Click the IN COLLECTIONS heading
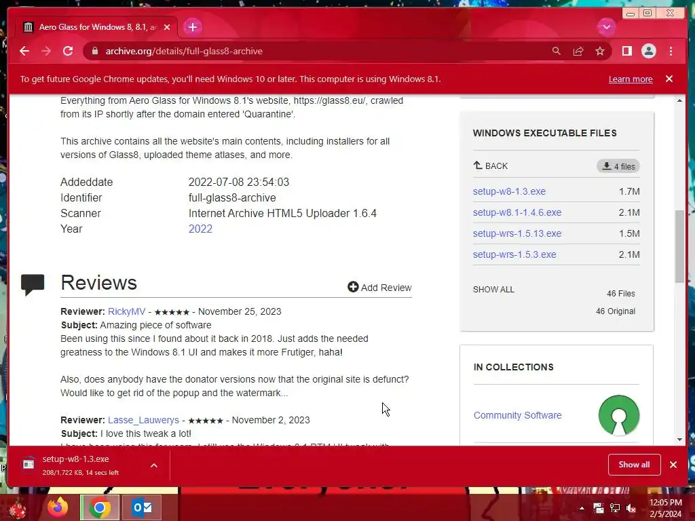The image size is (695, 521). click(513, 367)
